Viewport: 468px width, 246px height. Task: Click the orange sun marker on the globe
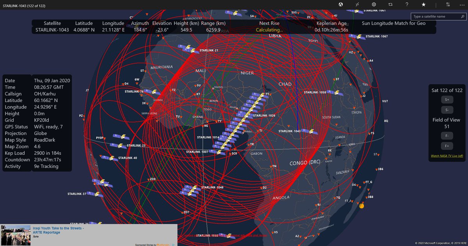click(x=361, y=205)
